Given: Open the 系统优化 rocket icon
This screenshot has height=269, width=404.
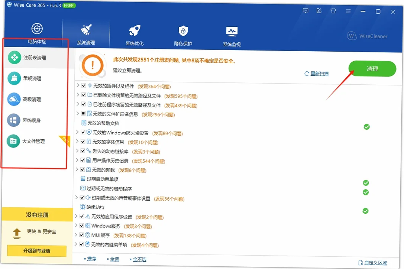Looking at the screenshot, I should coord(135,30).
